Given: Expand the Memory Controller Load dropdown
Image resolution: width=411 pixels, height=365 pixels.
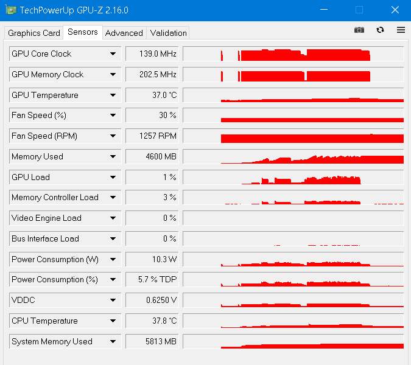Looking at the screenshot, I should 113,198.
